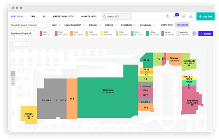Image resolution: width=219 pixels, height=140 pixels.
Task: Toggle the Vacant legend filter
Action: click(167, 33)
